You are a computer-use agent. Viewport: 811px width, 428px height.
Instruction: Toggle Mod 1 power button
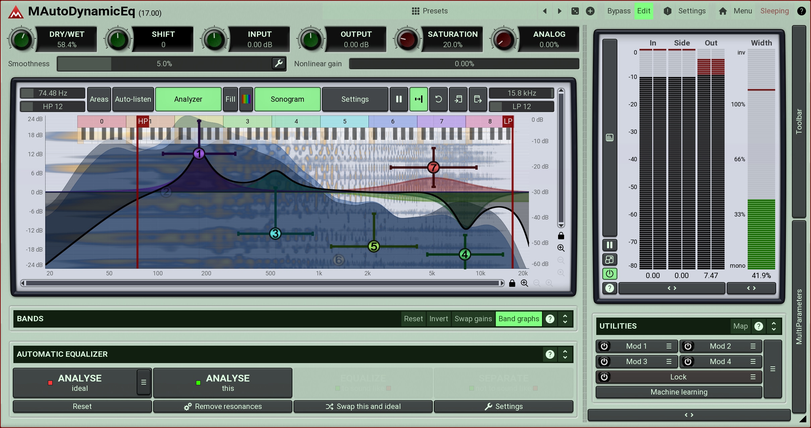(604, 346)
